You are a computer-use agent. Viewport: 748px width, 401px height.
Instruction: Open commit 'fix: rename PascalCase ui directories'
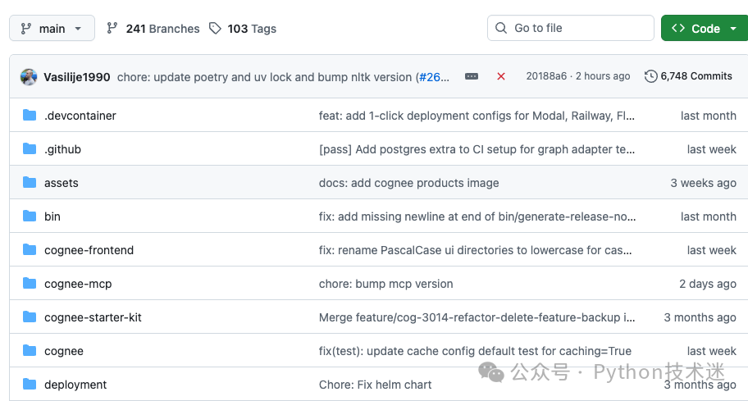(x=475, y=250)
